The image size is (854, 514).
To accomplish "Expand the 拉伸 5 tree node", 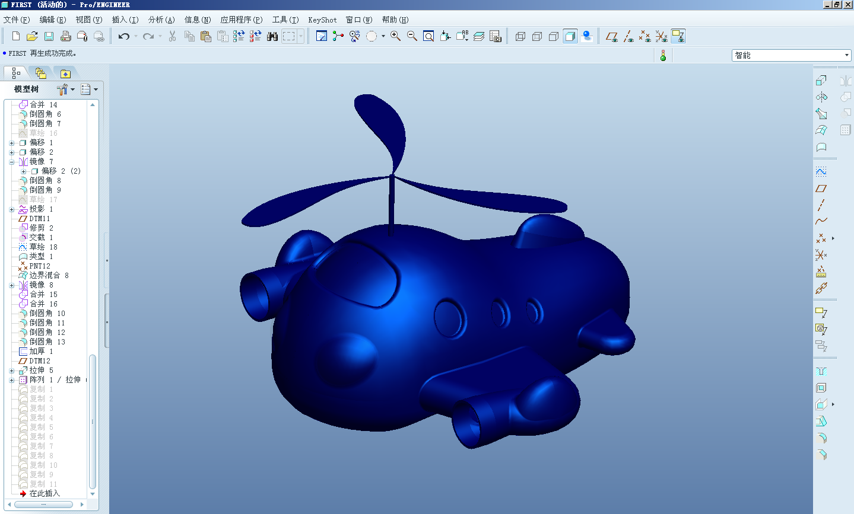I will [12, 371].
